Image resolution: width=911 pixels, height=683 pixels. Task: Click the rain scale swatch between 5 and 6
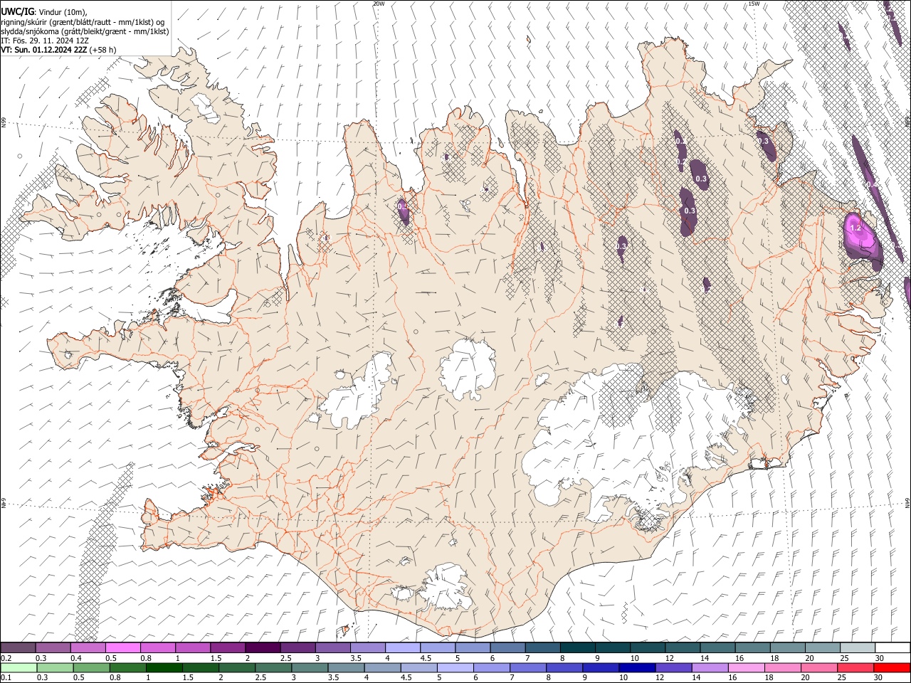(x=455, y=667)
